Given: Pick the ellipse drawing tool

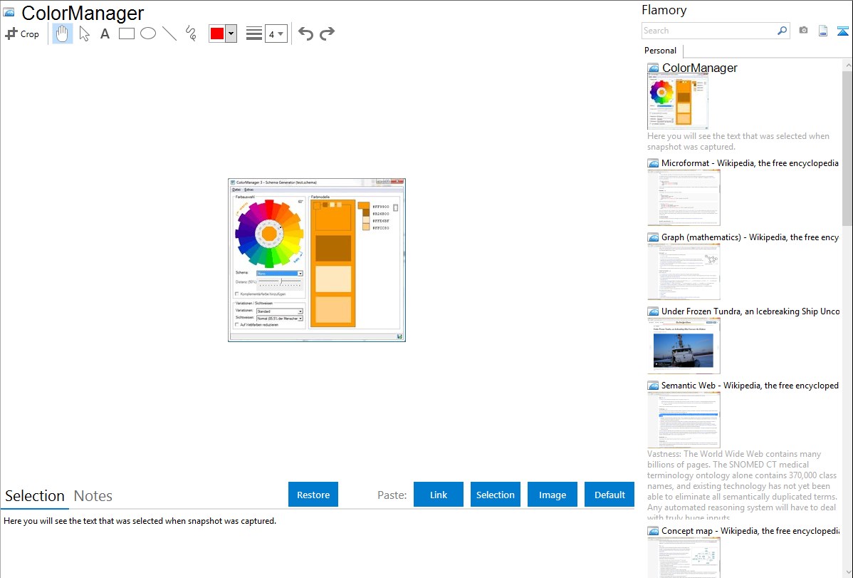Looking at the screenshot, I should click(x=148, y=33).
